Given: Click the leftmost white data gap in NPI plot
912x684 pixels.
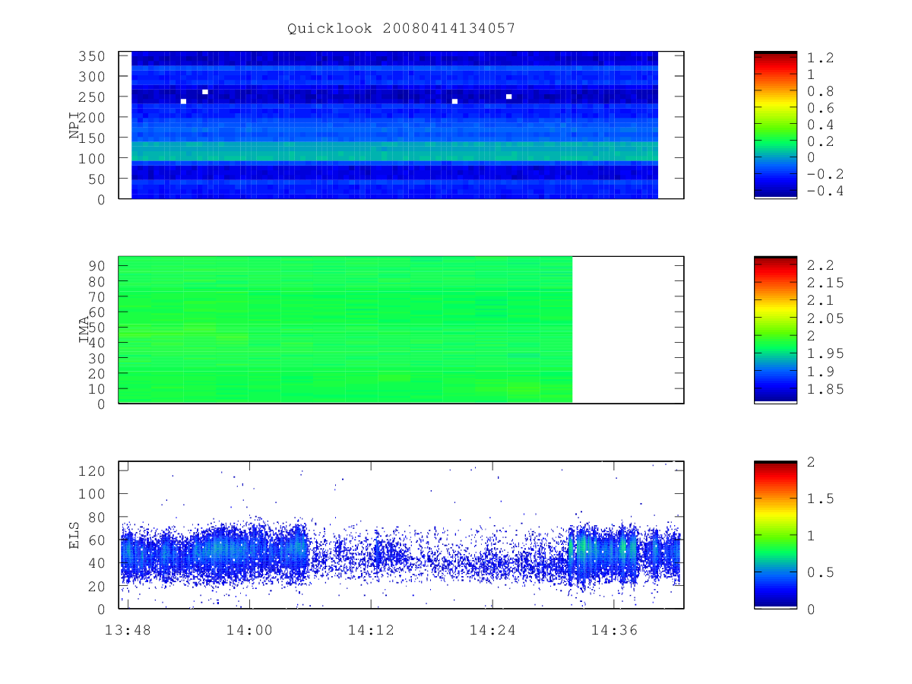Looking at the screenshot, I should (x=183, y=101).
